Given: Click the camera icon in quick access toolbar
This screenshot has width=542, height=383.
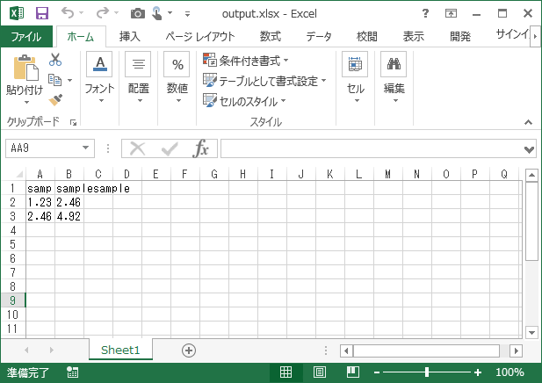Looking at the screenshot, I should tap(138, 13).
